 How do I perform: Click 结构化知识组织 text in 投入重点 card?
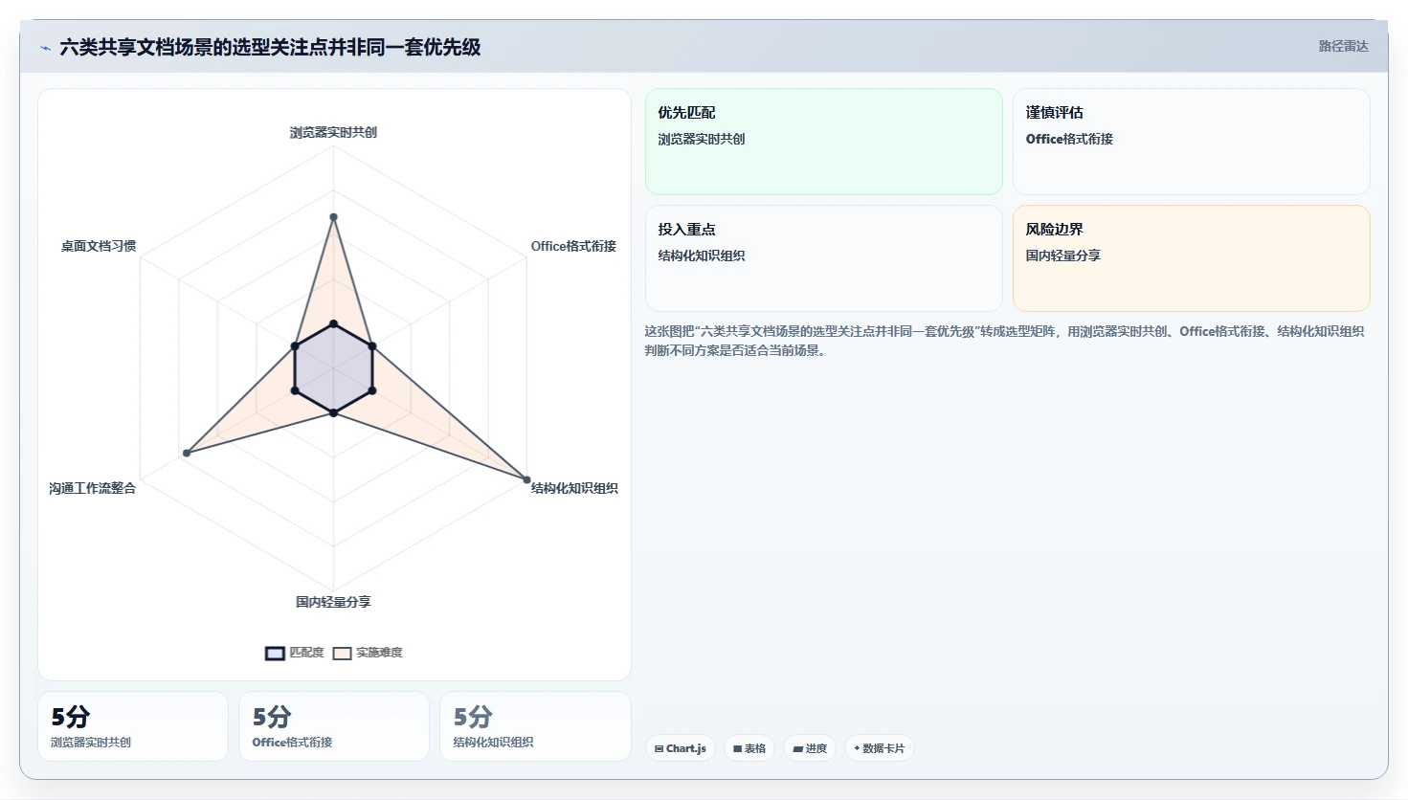pos(702,256)
